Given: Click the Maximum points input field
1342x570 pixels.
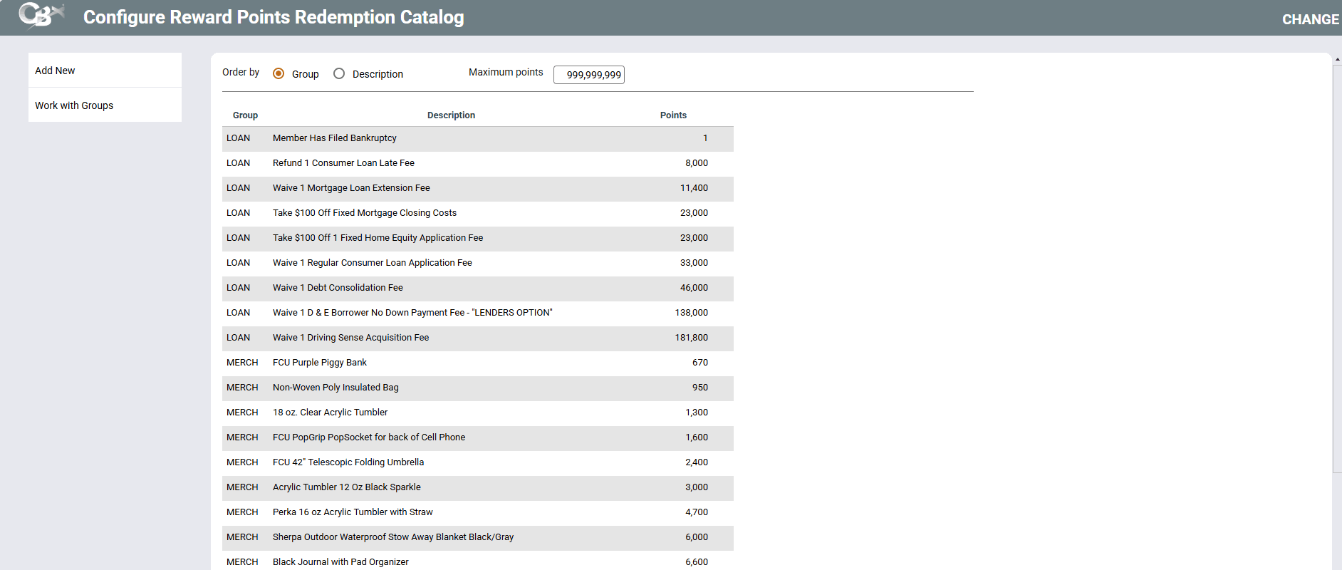Looking at the screenshot, I should click(588, 75).
